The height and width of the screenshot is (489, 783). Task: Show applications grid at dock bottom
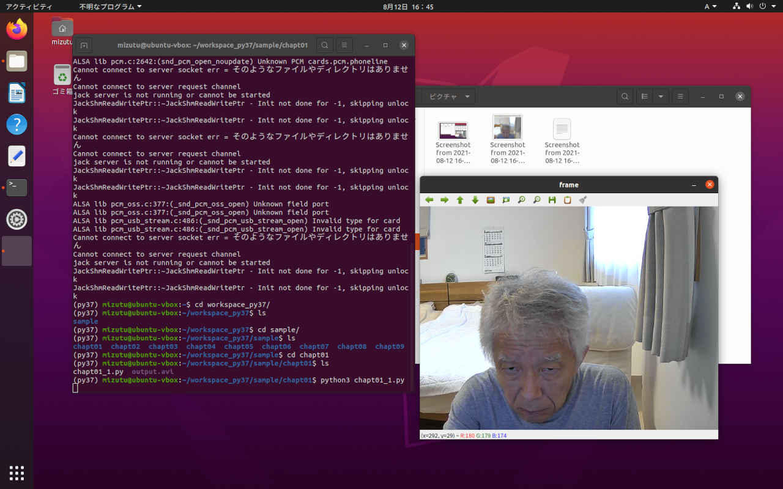click(x=17, y=472)
